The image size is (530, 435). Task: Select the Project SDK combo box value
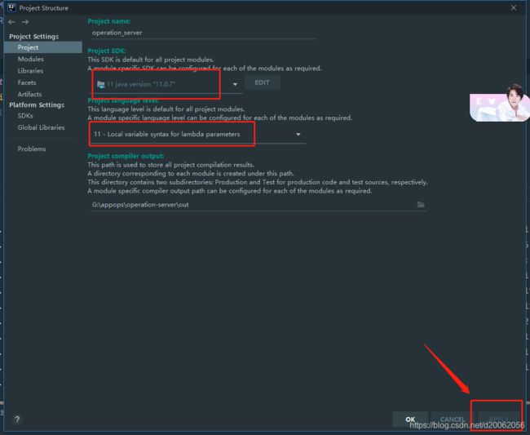pos(166,84)
